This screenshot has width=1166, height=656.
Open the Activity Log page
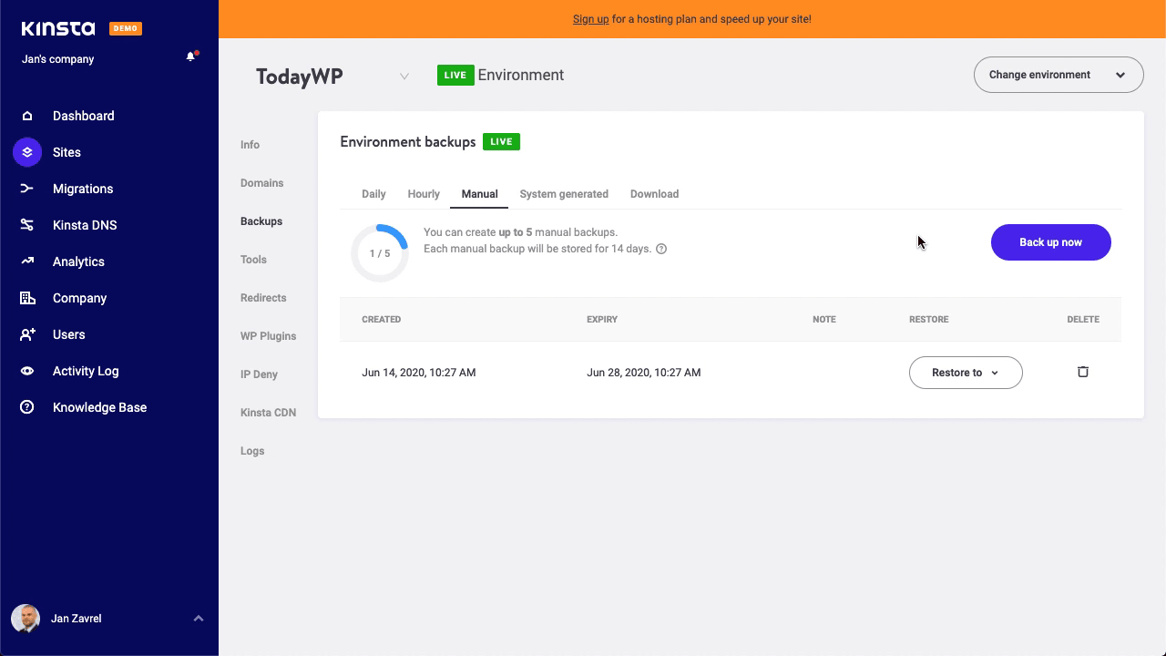86,371
